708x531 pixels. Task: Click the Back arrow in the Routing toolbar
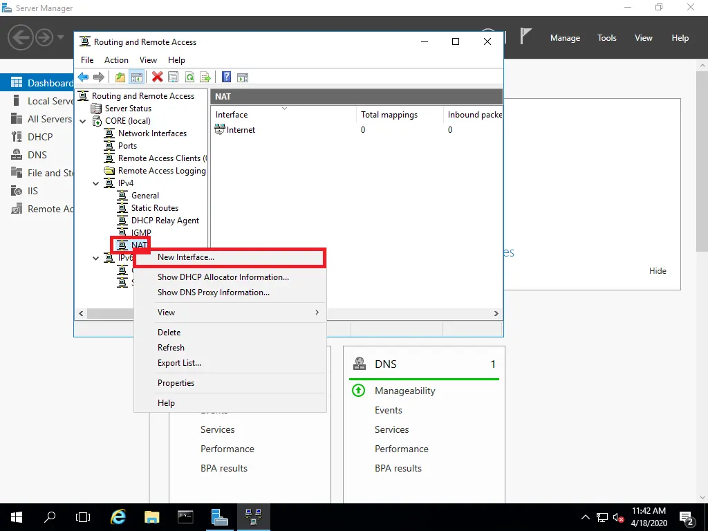click(83, 77)
